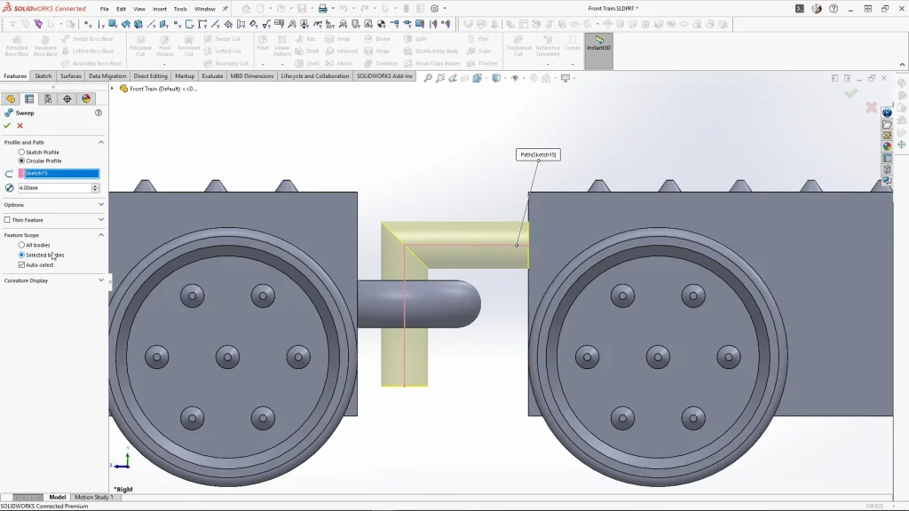Uncheck the Auto-select checkbox
The width and height of the screenshot is (909, 511).
(22, 264)
